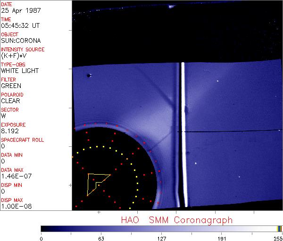283x241 pixels.
Task: Click the 191 tick label under the color bar
Action: 222,238
